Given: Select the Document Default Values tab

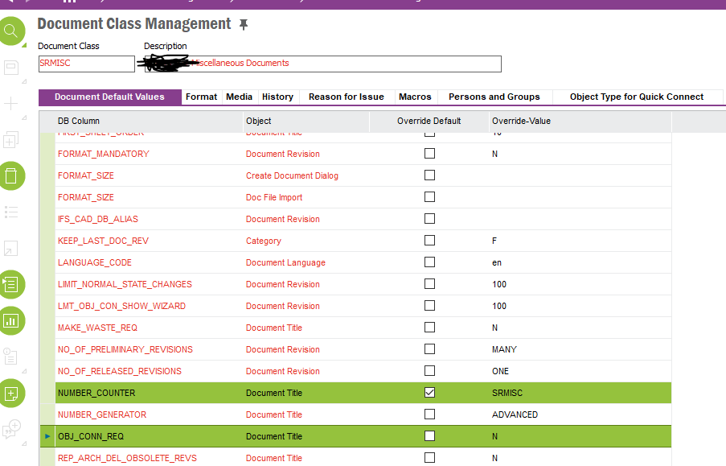Looking at the screenshot, I should point(109,97).
